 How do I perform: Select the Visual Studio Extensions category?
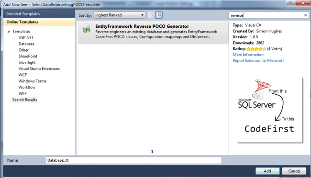click(39, 68)
